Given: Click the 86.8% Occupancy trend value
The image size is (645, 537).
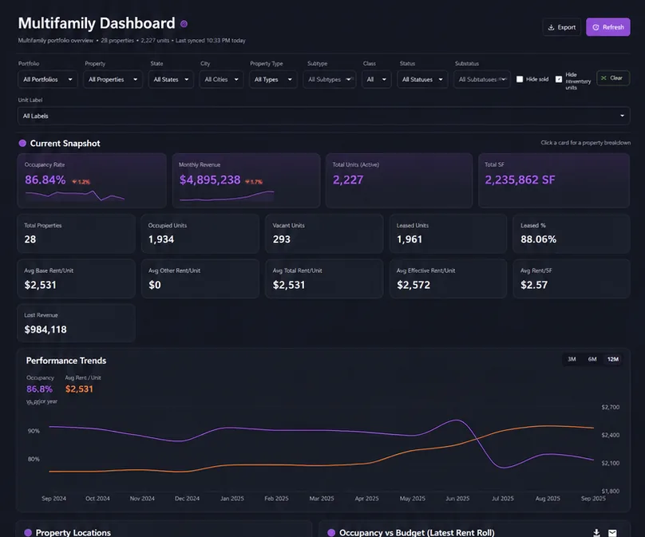Looking at the screenshot, I should tap(39, 389).
